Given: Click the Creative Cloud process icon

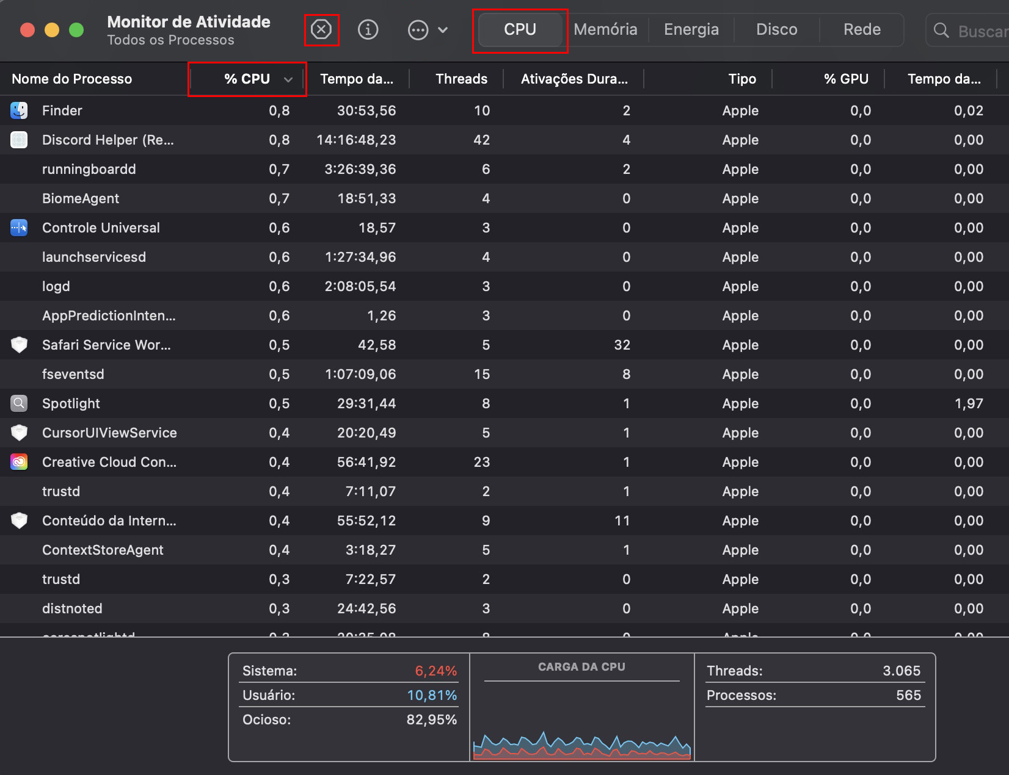Looking at the screenshot, I should click(19, 462).
